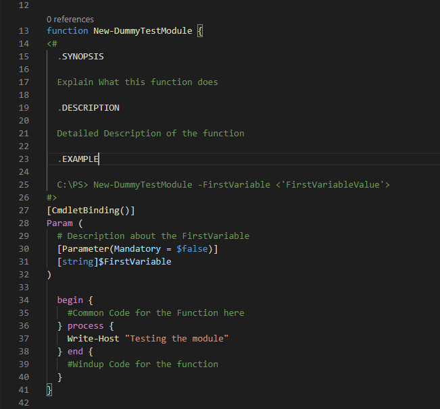Click the [CmdletBinding()] attribute
The image size is (440, 409).
coord(91,211)
